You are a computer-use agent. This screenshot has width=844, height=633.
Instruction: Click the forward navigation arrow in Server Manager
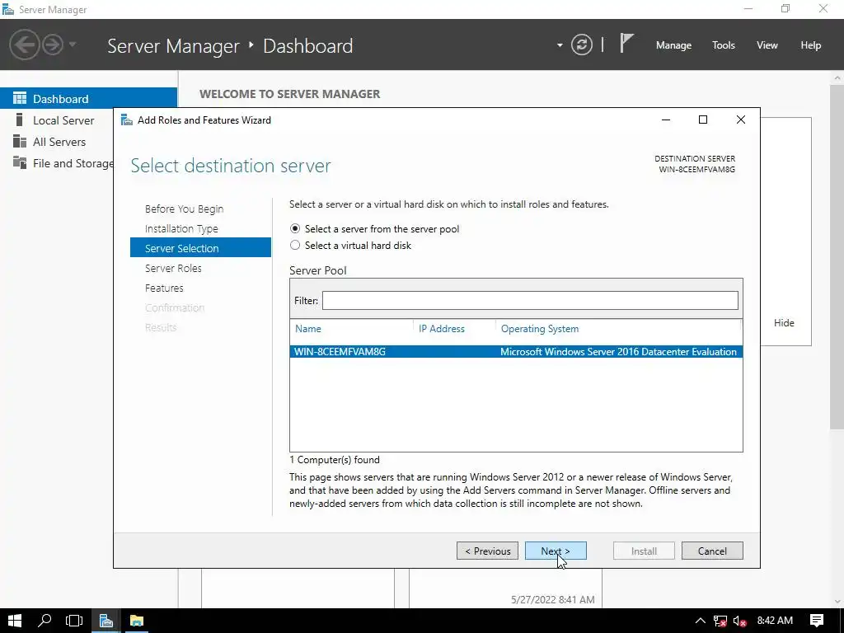coord(53,45)
